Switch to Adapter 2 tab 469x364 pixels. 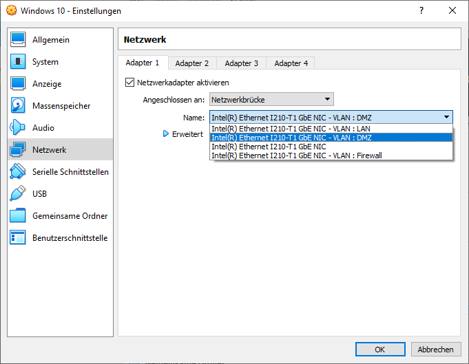pos(192,63)
